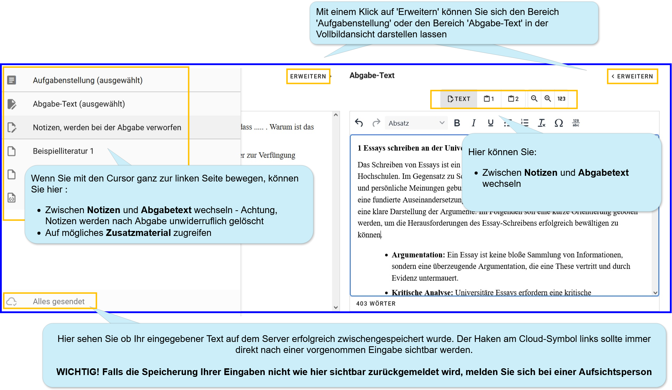Click the bold Kritische Analyse: bullet text
The image size is (672, 390).
tap(422, 292)
